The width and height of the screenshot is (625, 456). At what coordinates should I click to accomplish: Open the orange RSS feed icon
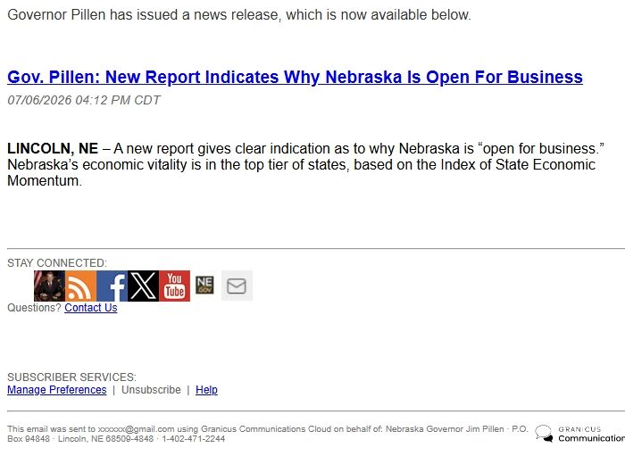click(81, 286)
